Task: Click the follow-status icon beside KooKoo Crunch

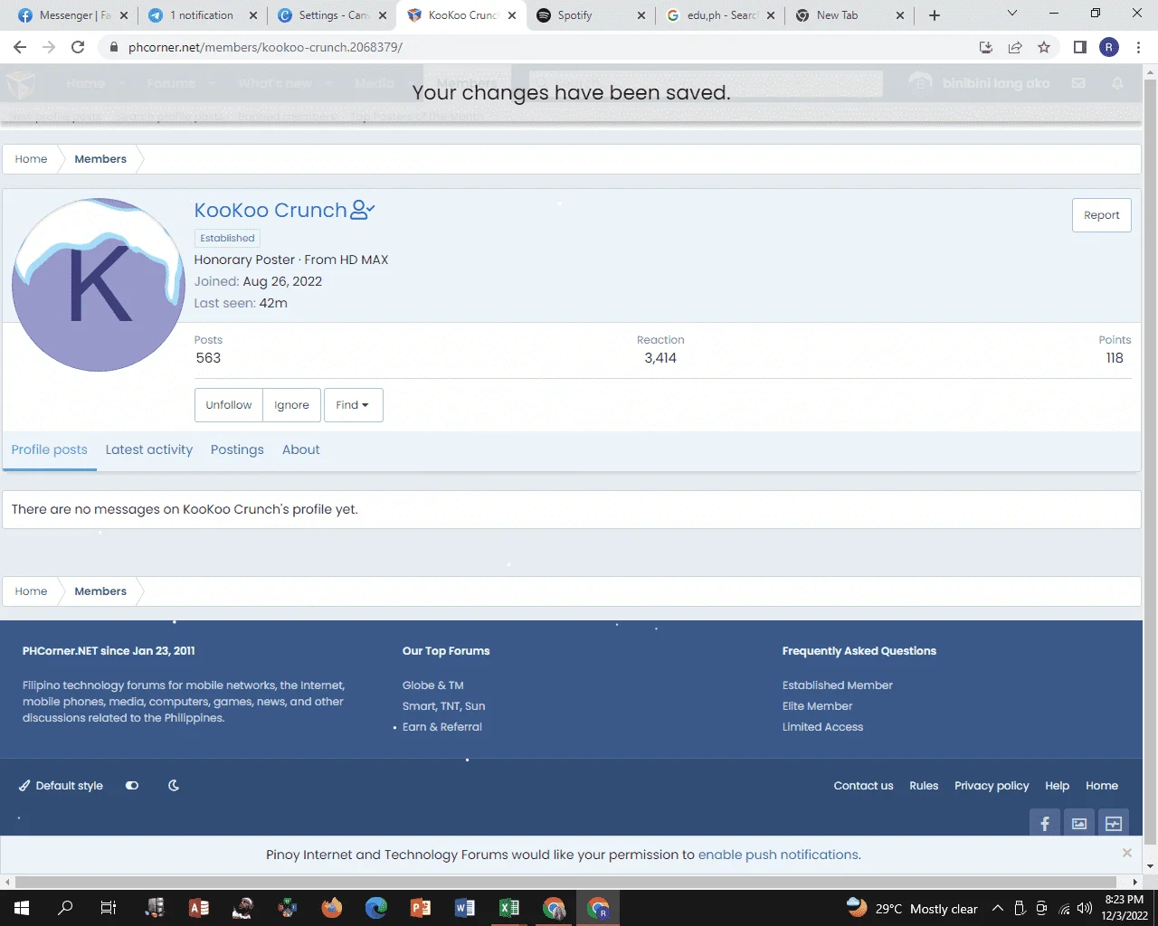Action: (x=362, y=210)
